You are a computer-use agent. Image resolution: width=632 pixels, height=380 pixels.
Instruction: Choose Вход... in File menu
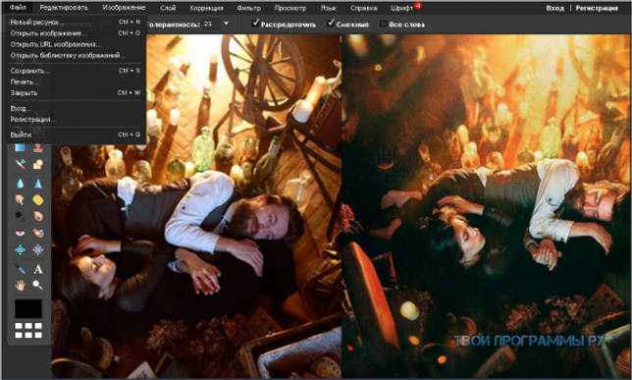point(75,109)
